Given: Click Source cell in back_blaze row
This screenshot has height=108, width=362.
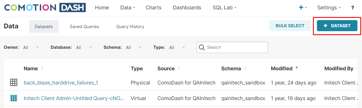Looking at the screenshot, I should (186, 83).
